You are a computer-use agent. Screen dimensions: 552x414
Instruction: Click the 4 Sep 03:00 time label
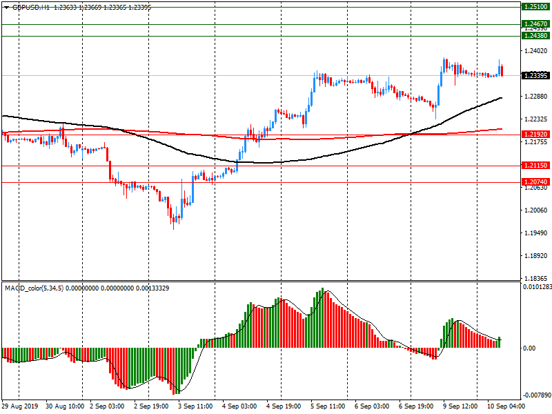(x=239, y=406)
